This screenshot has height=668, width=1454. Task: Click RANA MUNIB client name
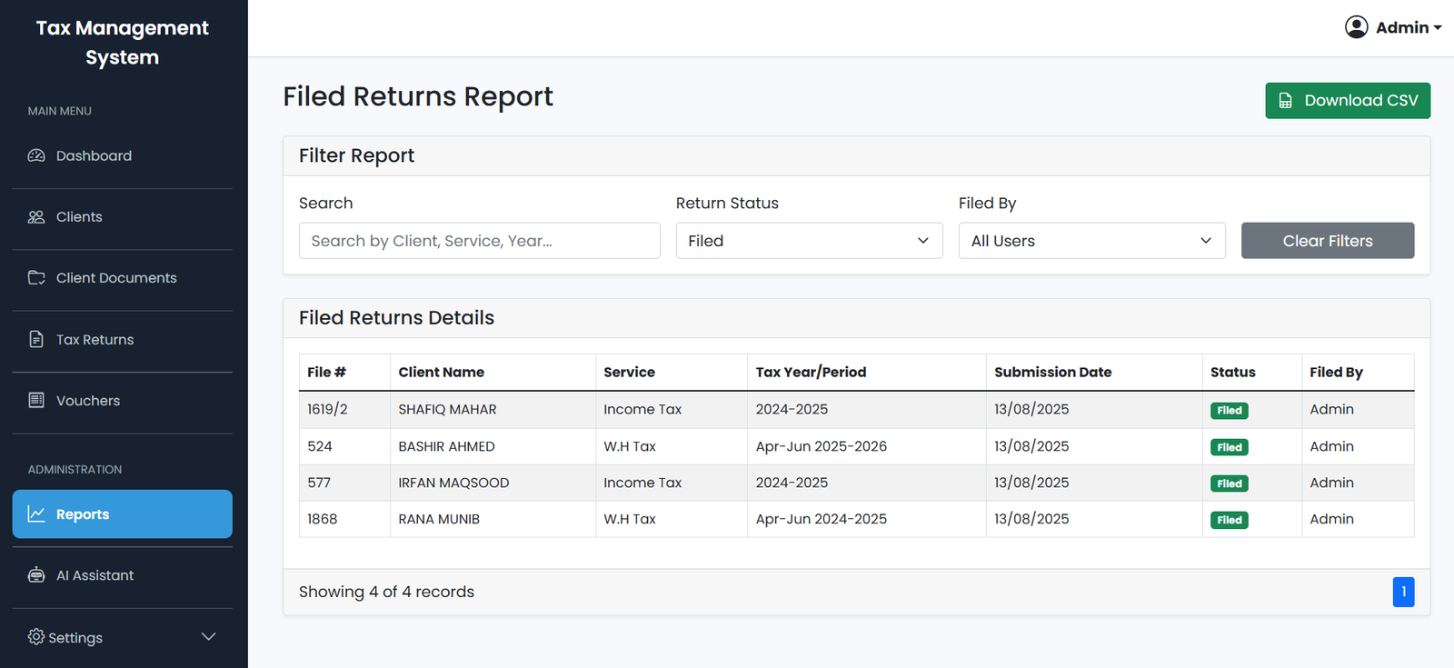point(439,519)
